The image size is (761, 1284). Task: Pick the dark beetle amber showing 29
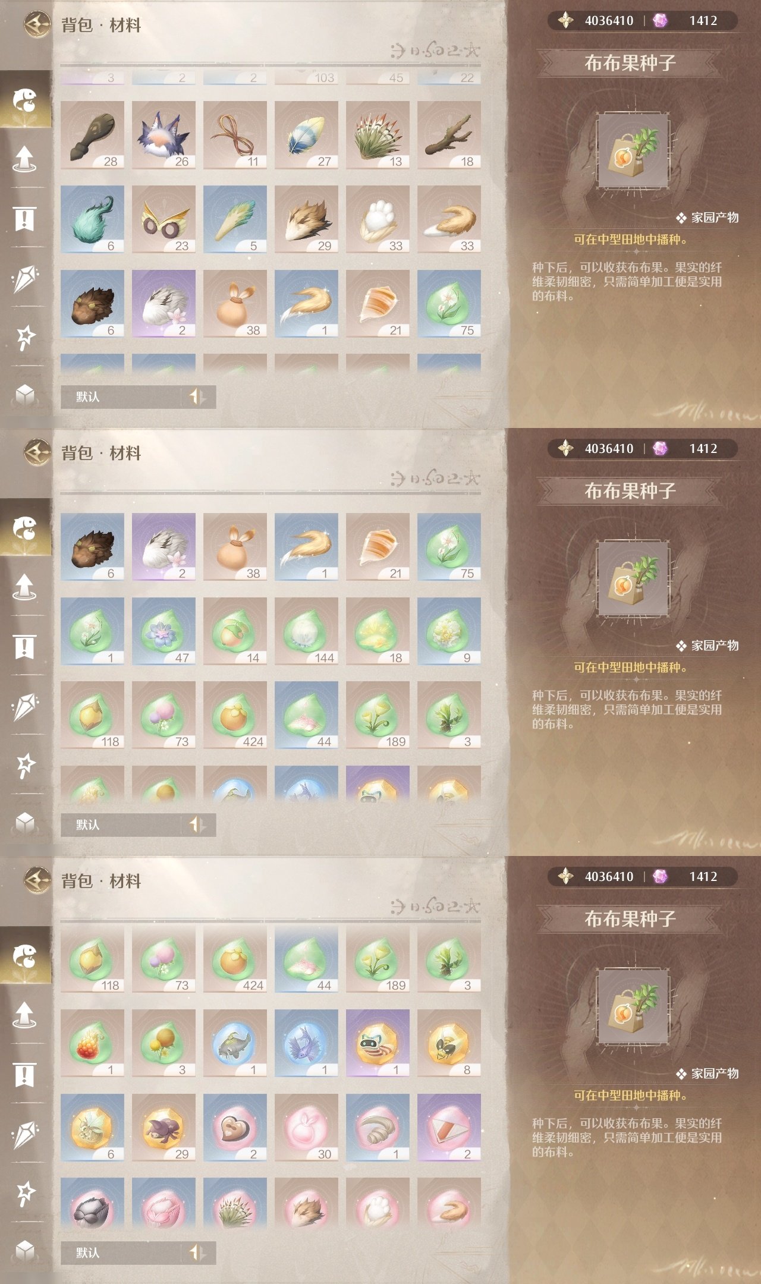click(163, 1128)
